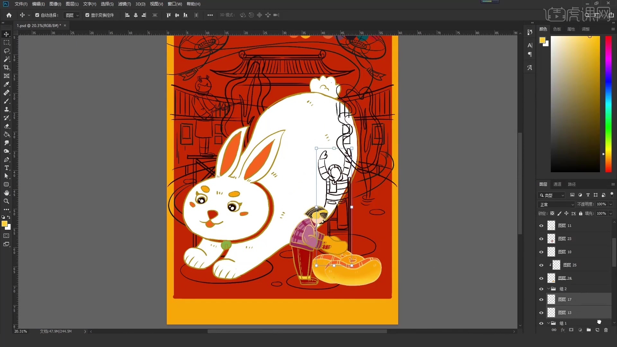
Task: Open the blend mode 正常 dropdown
Action: click(x=556, y=205)
